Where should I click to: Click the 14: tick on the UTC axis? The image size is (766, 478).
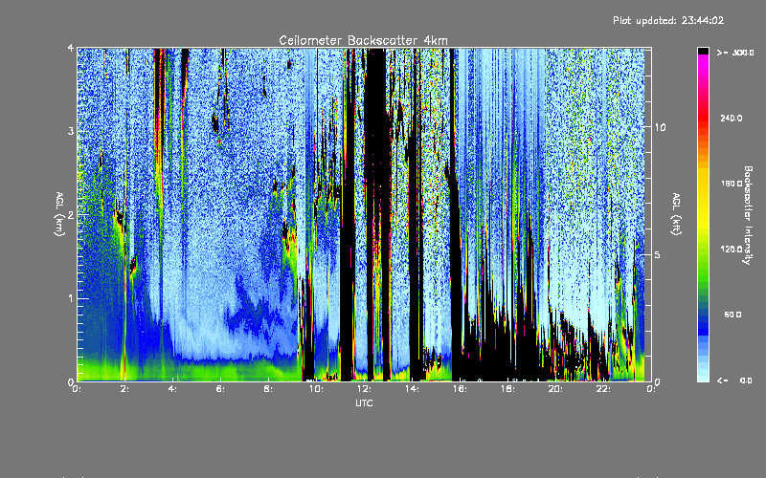[412, 389]
